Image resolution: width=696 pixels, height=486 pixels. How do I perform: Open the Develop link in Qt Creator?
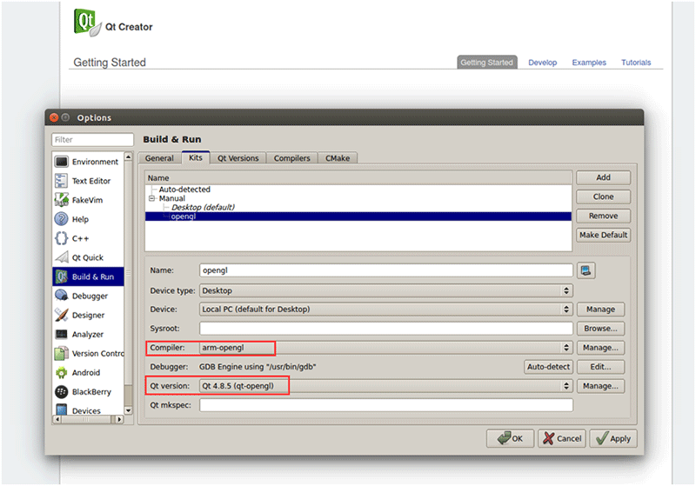(x=542, y=63)
